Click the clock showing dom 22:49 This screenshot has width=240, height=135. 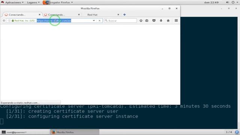[x=211, y=3]
